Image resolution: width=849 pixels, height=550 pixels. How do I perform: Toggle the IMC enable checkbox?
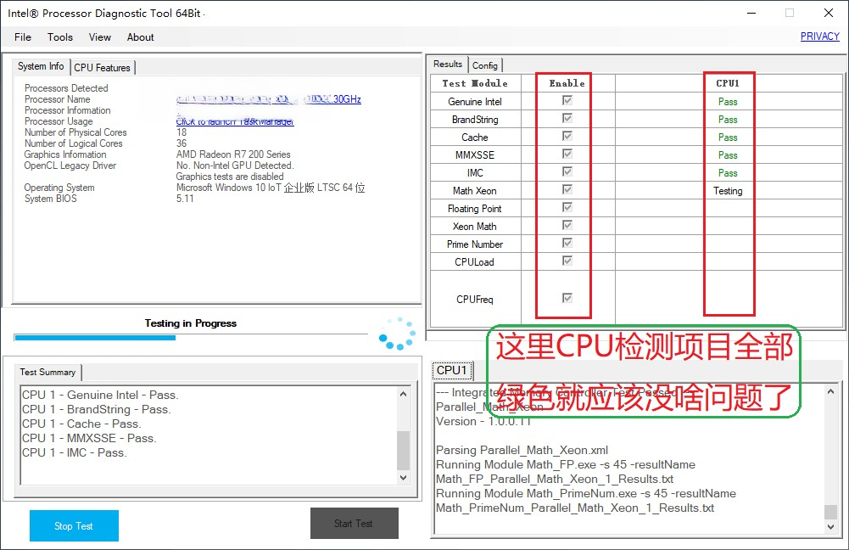(567, 171)
